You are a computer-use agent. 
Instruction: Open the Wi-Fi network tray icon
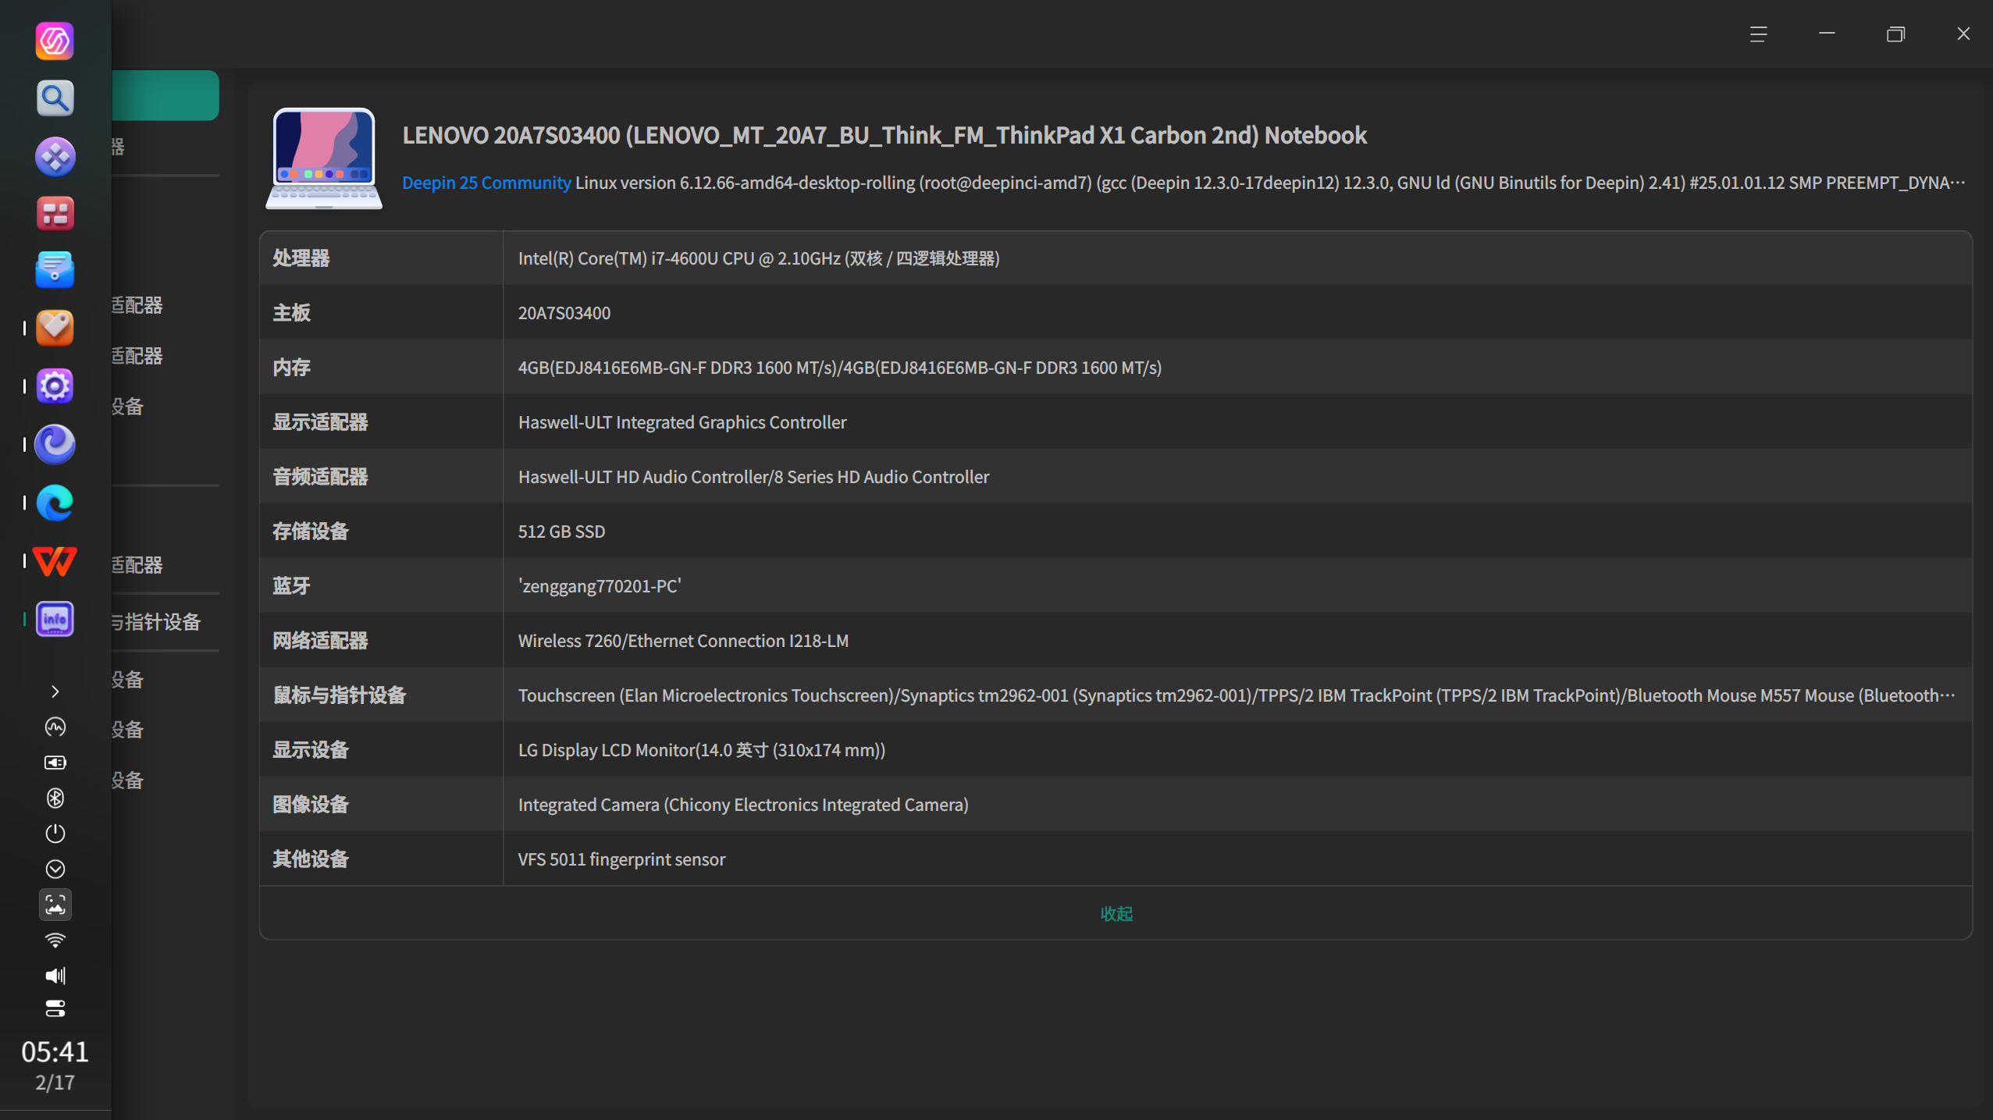point(55,940)
